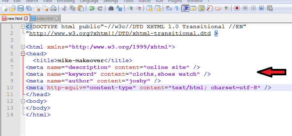Click the Close document toolbar icon

pos(37,9)
